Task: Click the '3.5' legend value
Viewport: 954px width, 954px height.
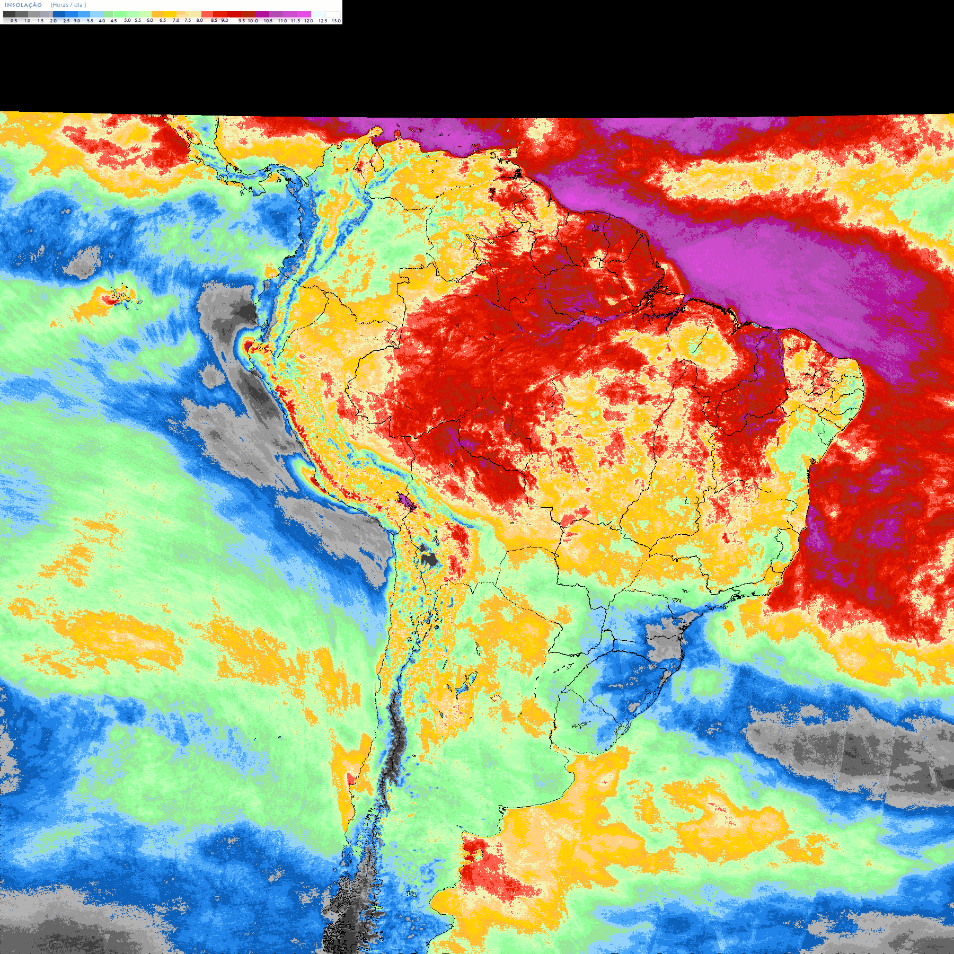Action: [90, 21]
